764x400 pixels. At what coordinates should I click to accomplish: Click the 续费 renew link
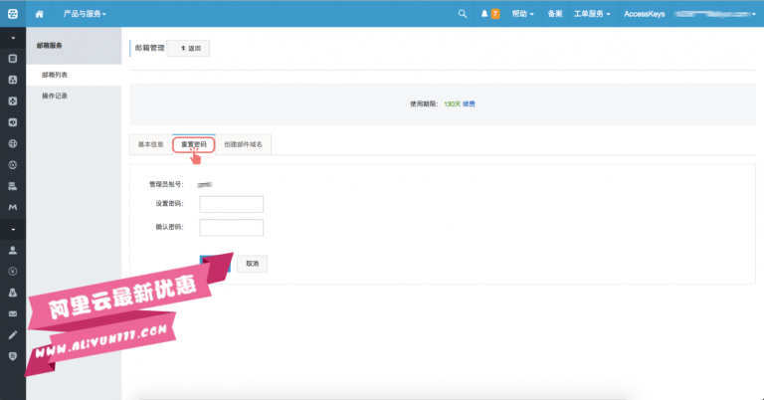pyautogui.click(x=469, y=103)
